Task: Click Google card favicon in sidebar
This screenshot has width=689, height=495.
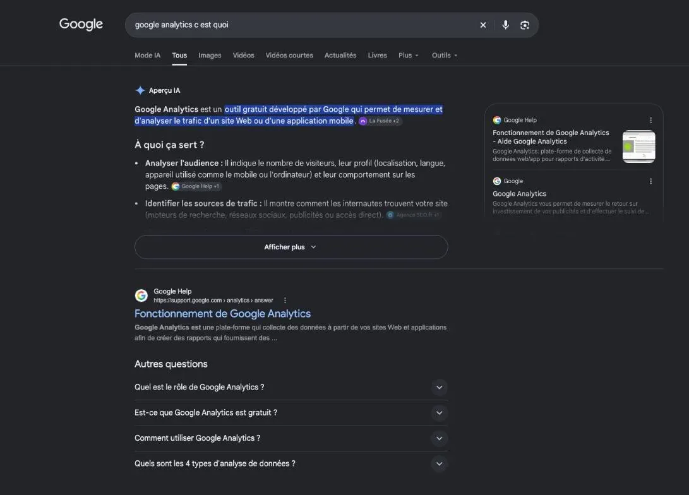Action: pyautogui.click(x=497, y=181)
